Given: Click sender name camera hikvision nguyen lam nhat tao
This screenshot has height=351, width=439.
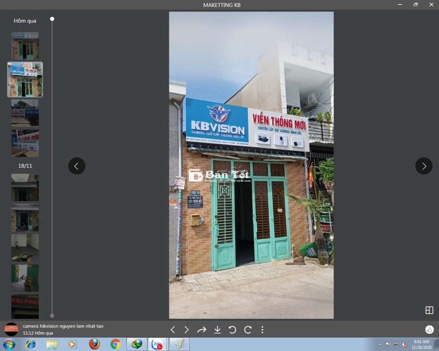Looking at the screenshot, I should (x=63, y=326).
